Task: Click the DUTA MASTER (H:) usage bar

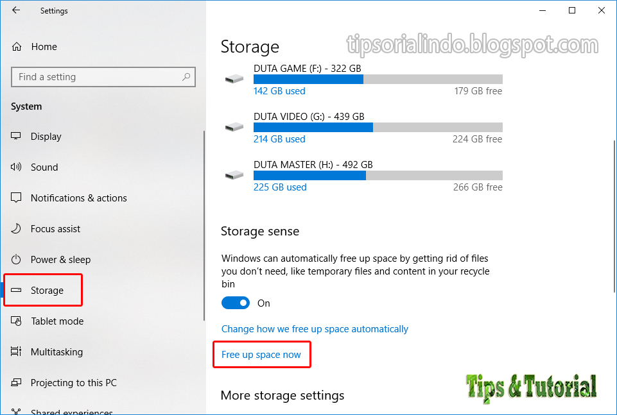Action: (x=378, y=175)
